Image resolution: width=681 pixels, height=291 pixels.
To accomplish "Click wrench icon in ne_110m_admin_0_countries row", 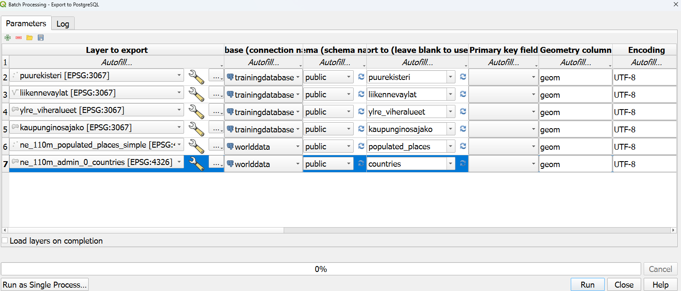I will point(196,164).
